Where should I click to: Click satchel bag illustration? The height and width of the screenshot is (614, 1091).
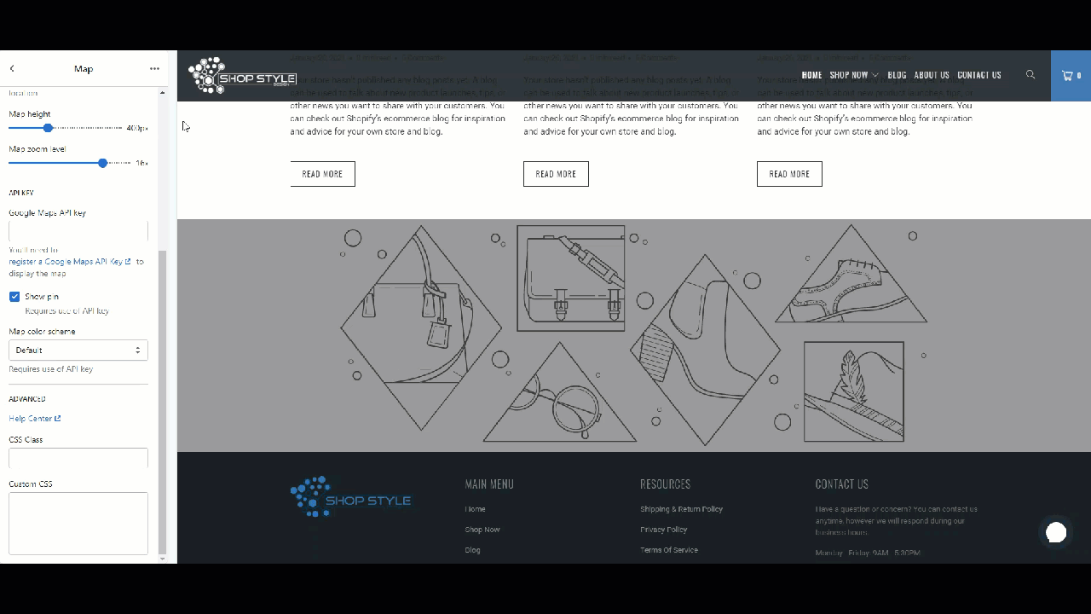click(571, 278)
